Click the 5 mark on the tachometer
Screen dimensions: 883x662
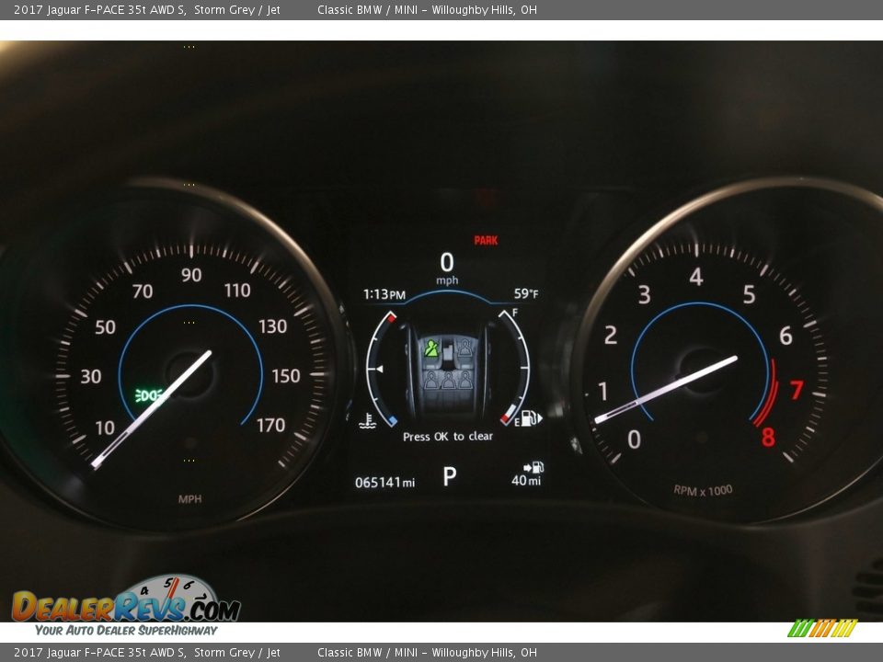pos(749,294)
